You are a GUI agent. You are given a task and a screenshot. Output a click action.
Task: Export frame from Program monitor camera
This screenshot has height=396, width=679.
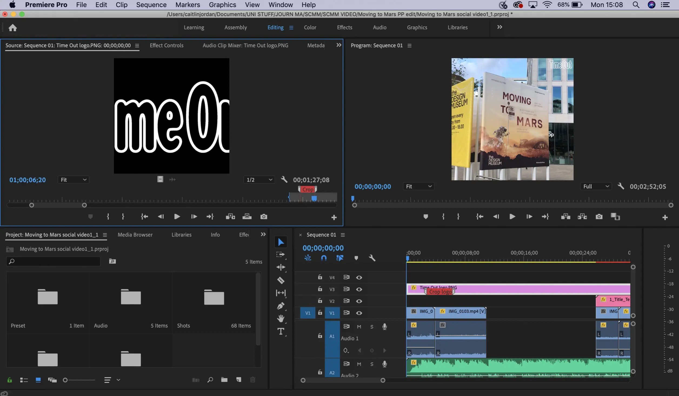[x=599, y=216]
